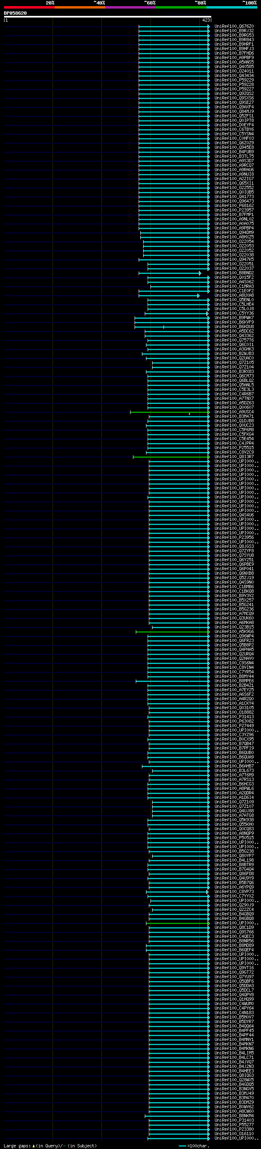Select the UniRef100_B4FUB9 label
This screenshot has height=1149, width=261.
(x=234, y=152)
